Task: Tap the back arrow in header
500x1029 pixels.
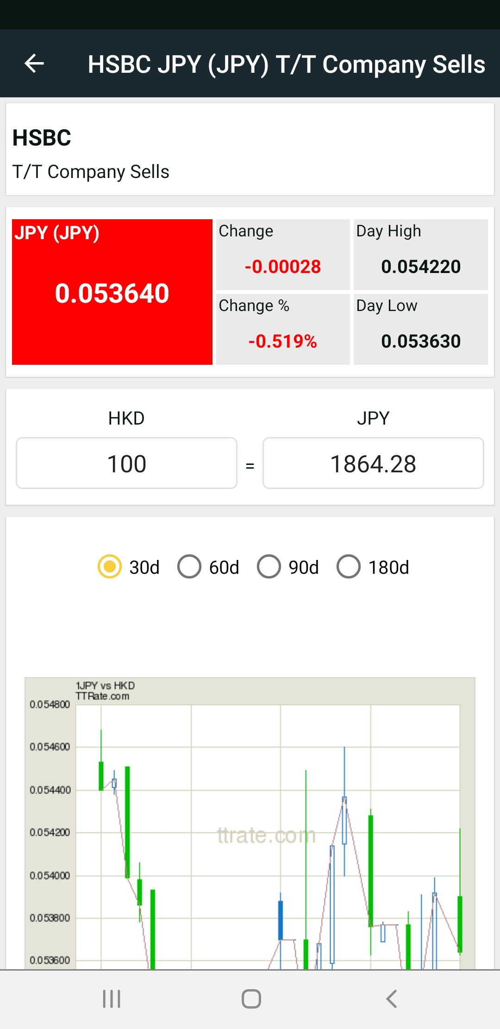Action: [x=34, y=64]
